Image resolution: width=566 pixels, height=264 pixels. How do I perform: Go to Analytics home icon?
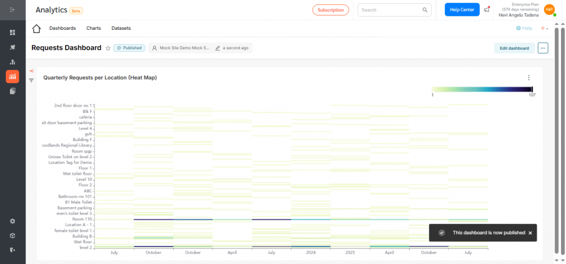click(x=36, y=28)
